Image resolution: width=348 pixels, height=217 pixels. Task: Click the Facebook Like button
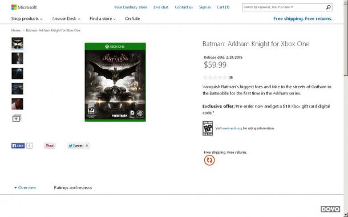coord(18,146)
